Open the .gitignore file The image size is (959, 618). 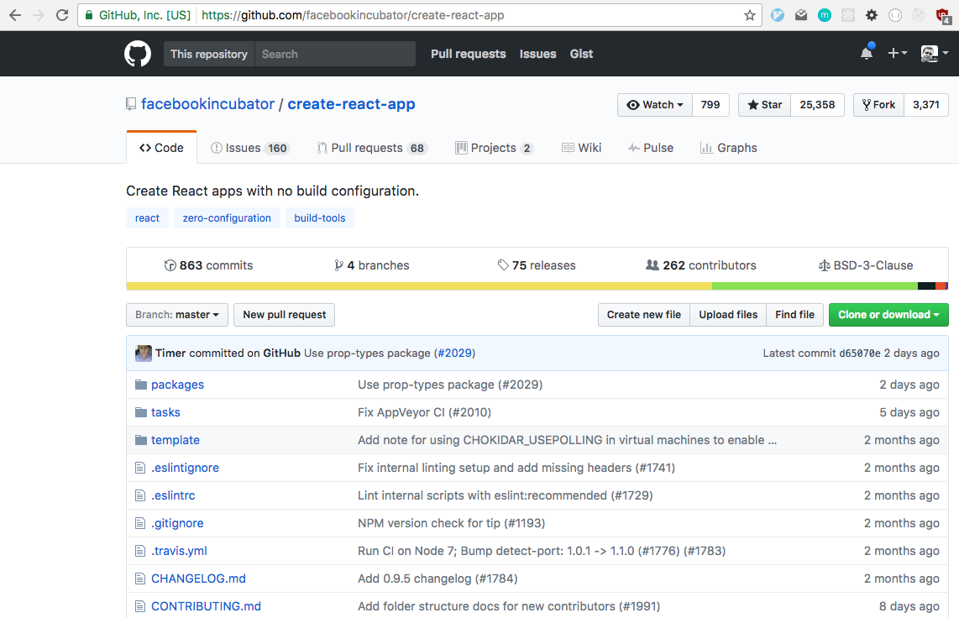(177, 523)
